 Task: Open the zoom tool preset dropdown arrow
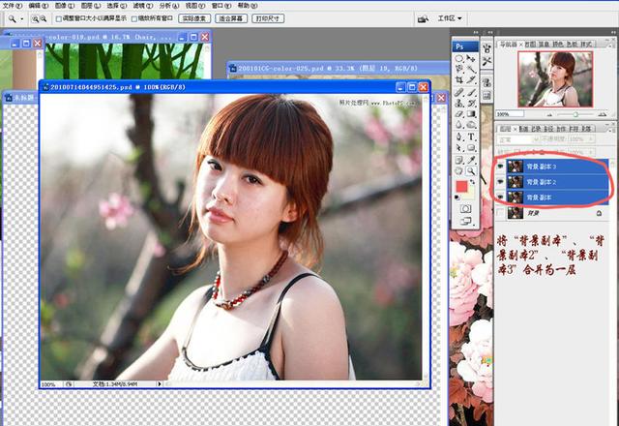[x=22, y=18]
